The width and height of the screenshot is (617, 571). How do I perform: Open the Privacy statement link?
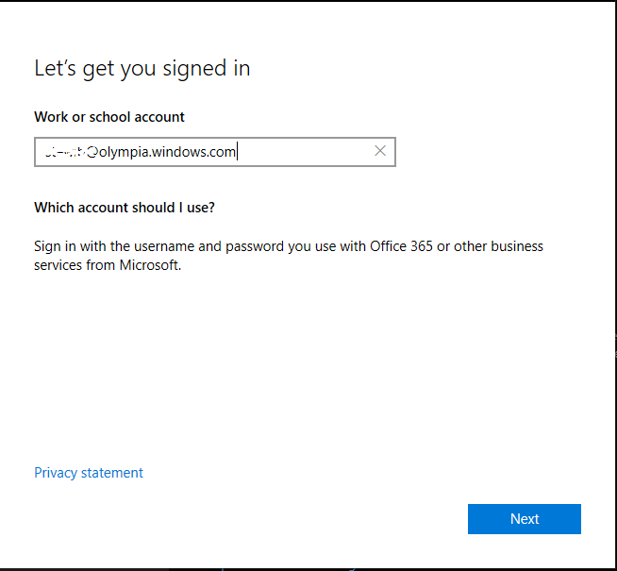point(89,473)
